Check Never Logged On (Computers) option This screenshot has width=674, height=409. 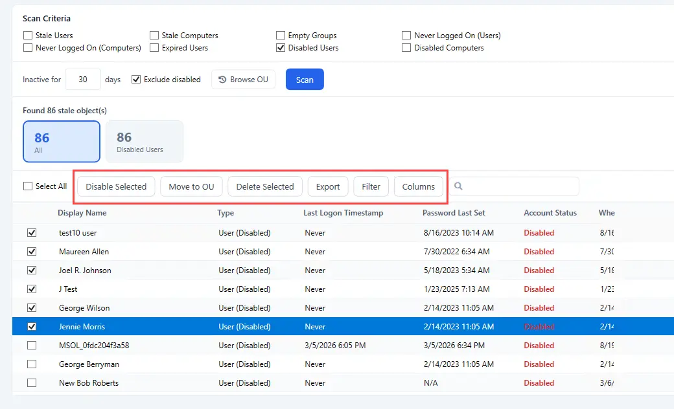[28, 48]
